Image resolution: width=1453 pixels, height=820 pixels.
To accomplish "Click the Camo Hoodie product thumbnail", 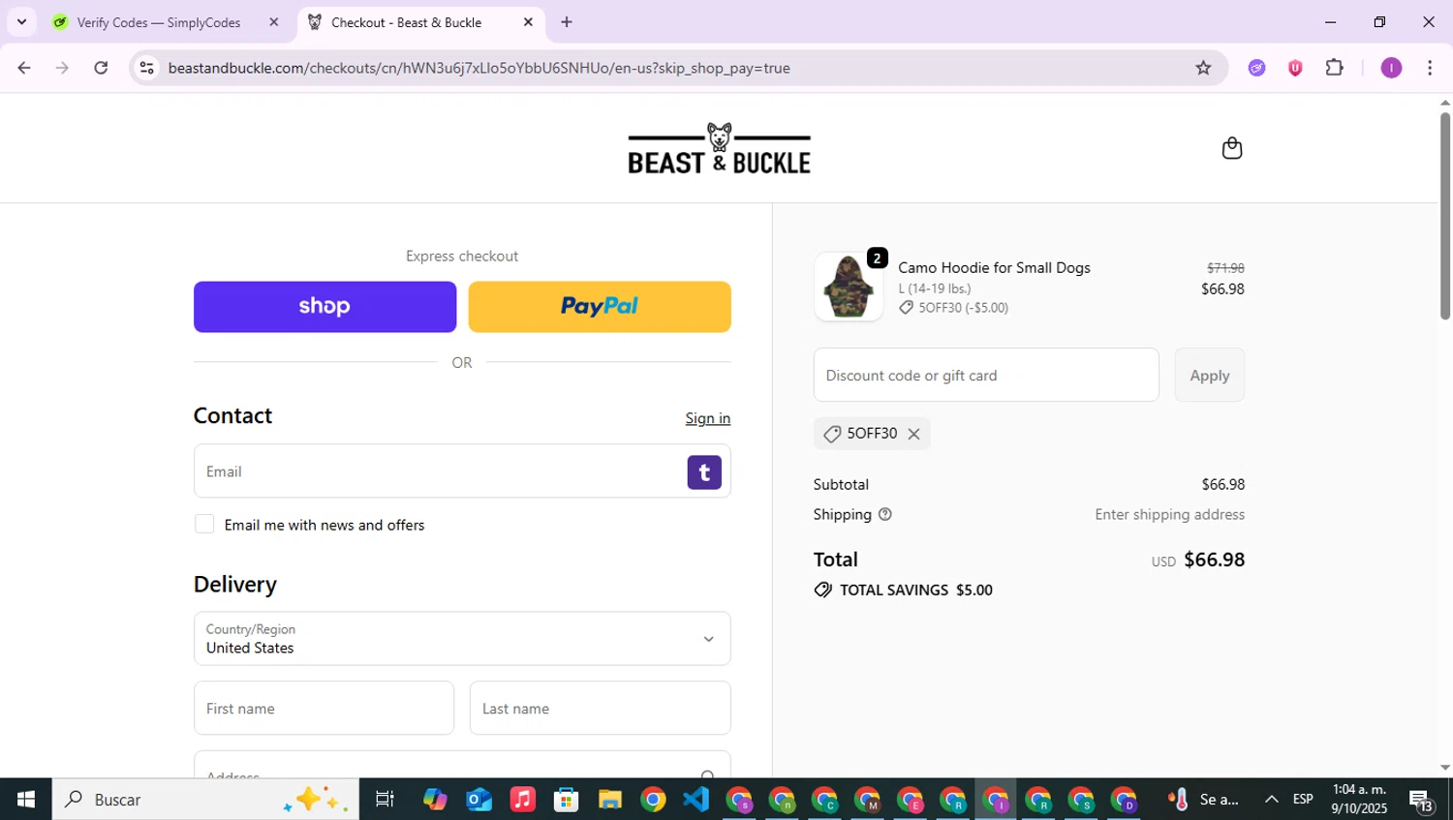I will pyautogui.click(x=849, y=287).
